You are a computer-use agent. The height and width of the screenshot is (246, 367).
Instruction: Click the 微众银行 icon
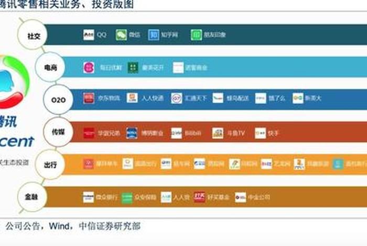(x=89, y=197)
